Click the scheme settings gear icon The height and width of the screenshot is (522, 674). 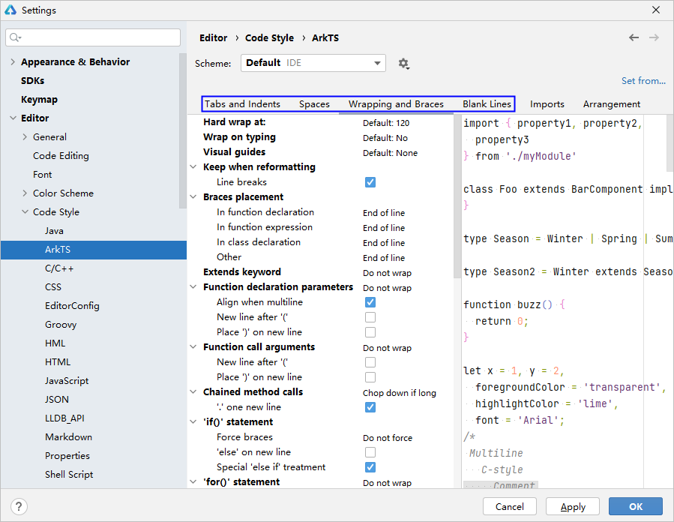(403, 64)
